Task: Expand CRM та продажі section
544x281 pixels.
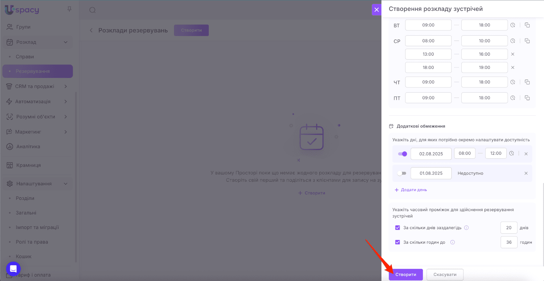Action: (66, 87)
